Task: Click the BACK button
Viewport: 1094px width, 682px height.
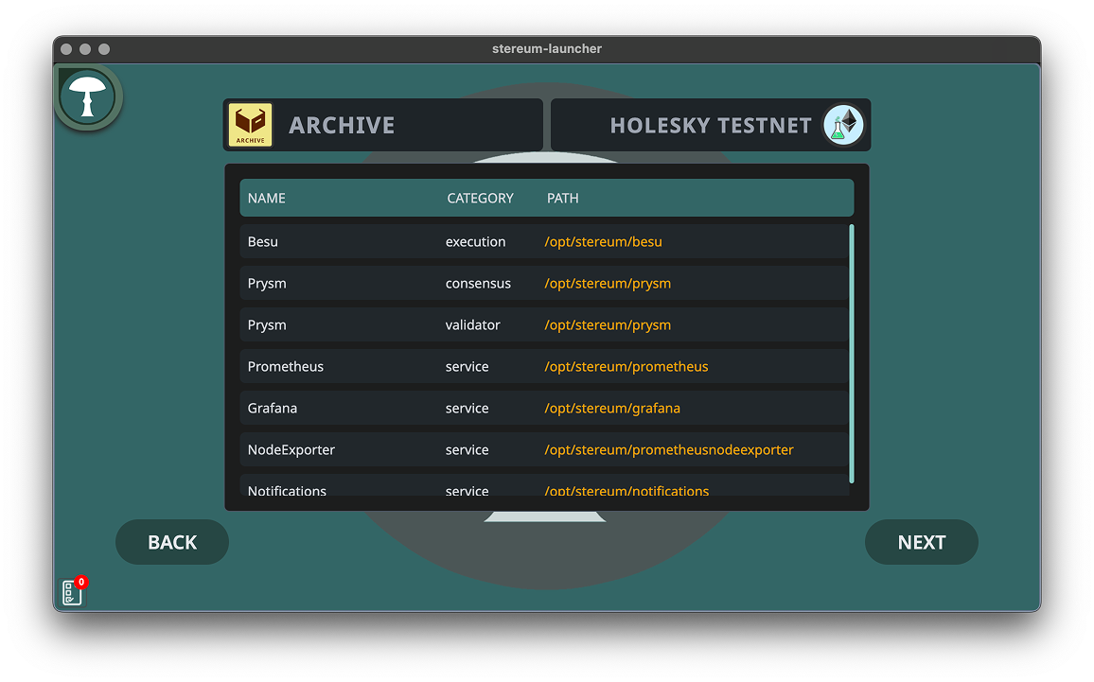Action: (x=172, y=542)
